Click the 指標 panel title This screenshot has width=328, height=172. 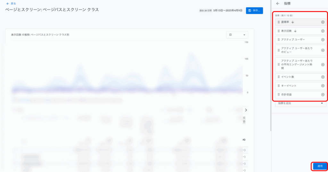tap(287, 4)
